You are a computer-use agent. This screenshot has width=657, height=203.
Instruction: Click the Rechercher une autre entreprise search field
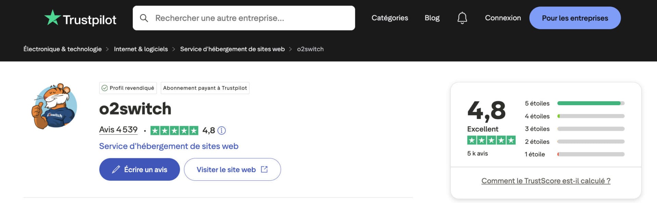[244, 18]
